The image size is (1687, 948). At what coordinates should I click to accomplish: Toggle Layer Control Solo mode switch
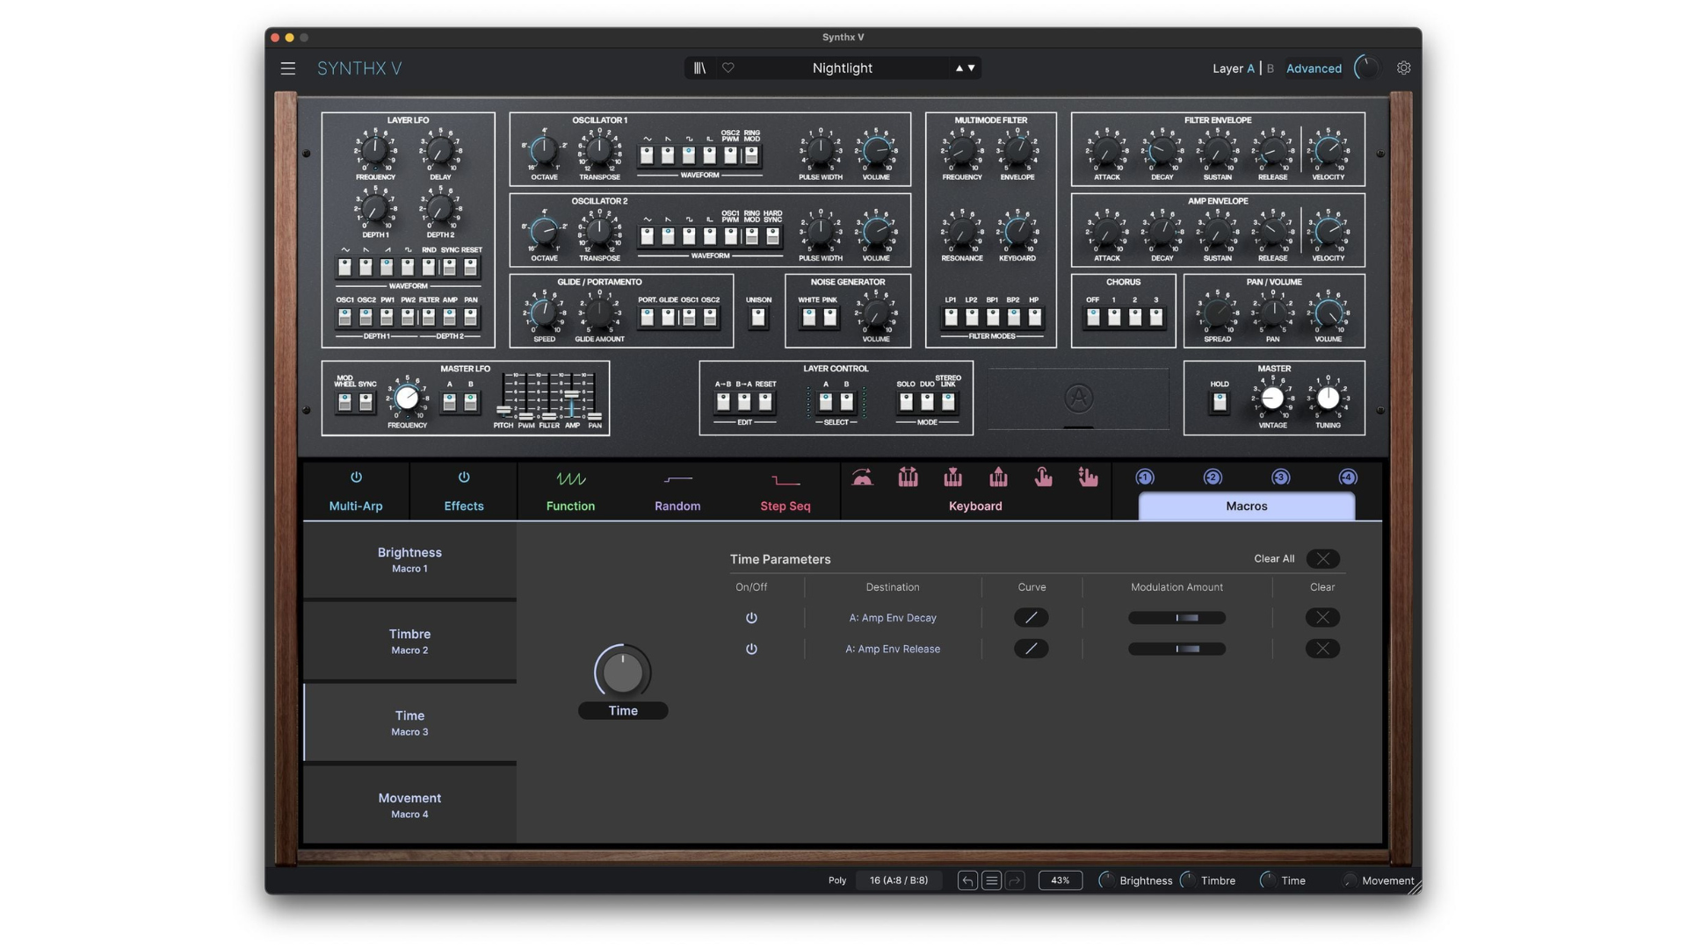[x=906, y=402]
